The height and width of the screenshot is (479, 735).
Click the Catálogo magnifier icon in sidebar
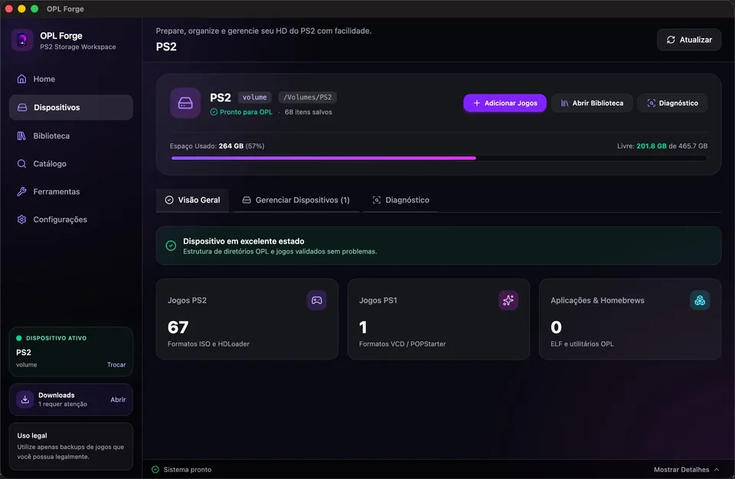pos(21,164)
